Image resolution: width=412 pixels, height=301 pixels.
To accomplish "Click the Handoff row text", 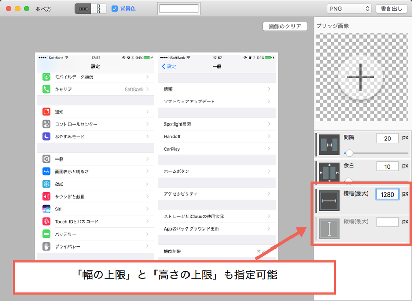I will tap(172, 136).
